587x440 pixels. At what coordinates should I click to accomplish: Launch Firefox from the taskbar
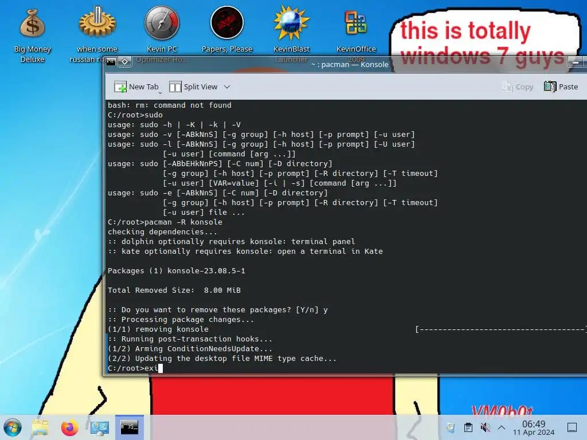(69, 427)
